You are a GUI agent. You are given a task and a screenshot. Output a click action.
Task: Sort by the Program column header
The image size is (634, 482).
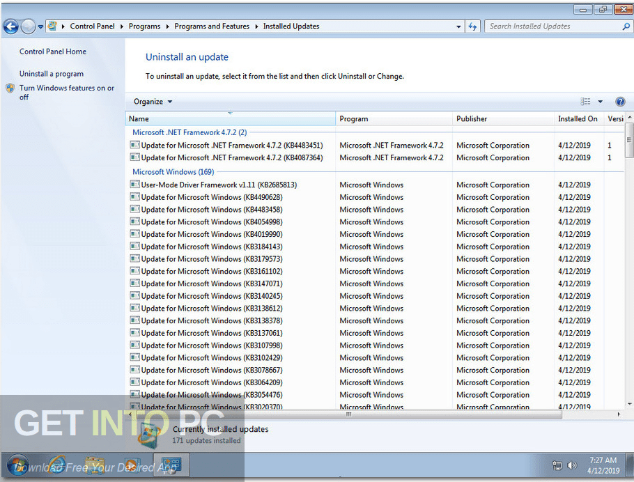tap(394, 119)
